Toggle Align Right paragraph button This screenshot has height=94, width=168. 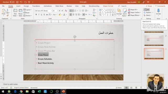[76, 15]
